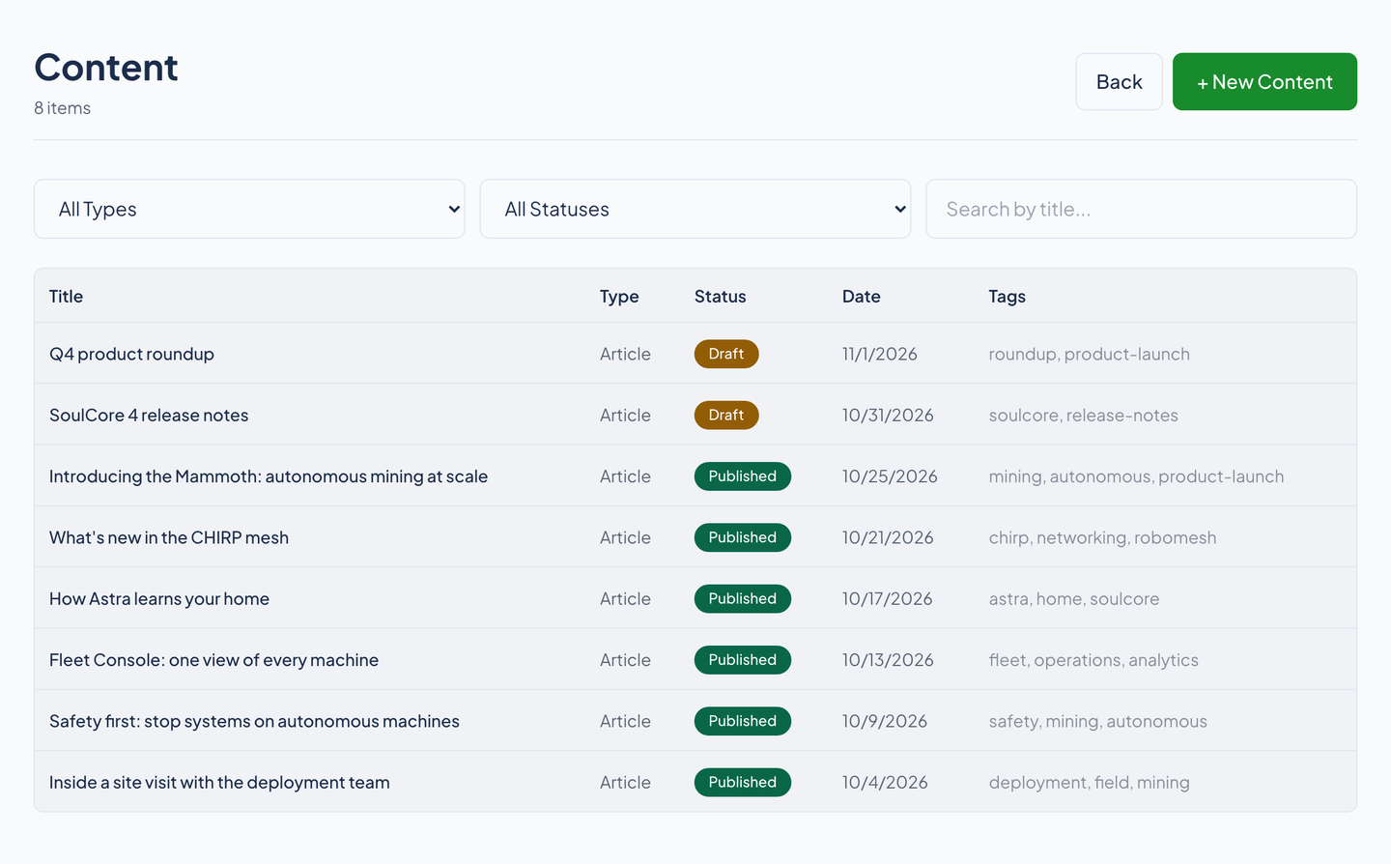Click the "8 items" count label
1391x864 pixels.
(x=62, y=108)
